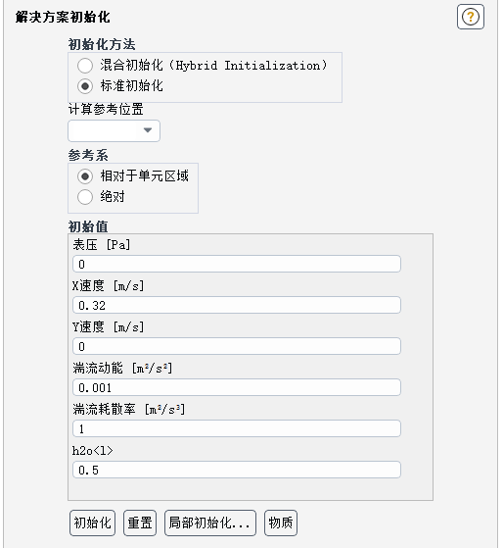503x548 pixels.
Task: Click the 表压 [Pa] input field
Action: 237,264
